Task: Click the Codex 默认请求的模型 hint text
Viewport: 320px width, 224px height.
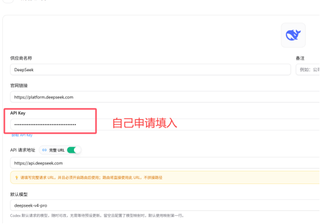Action: (x=97, y=215)
